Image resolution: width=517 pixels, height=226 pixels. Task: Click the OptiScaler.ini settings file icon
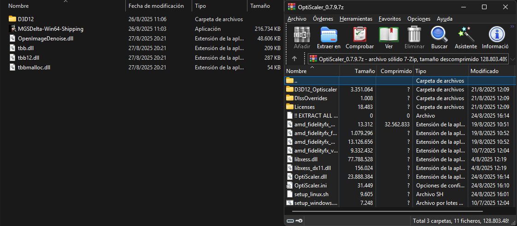(289, 185)
